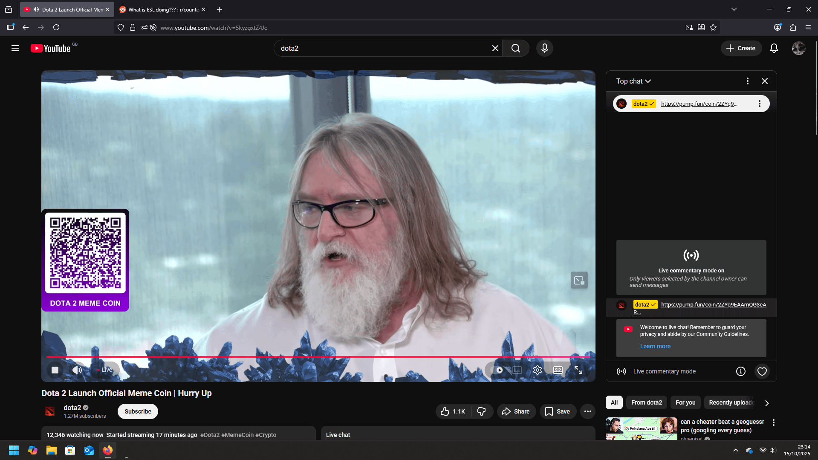Click the #Dota2 hashtag

click(210, 435)
